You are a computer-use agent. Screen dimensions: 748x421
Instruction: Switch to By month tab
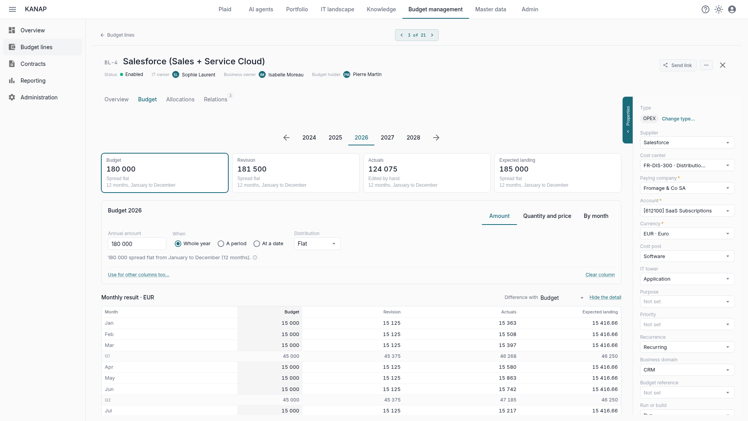(x=596, y=216)
